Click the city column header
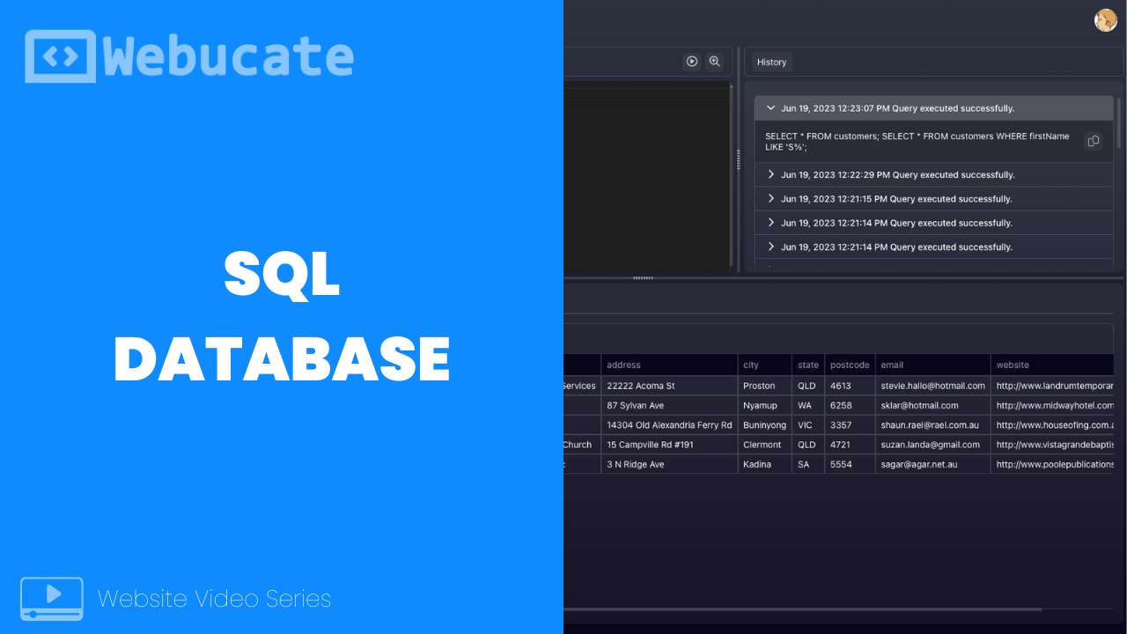The height and width of the screenshot is (634, 1127). coord(764,365)
